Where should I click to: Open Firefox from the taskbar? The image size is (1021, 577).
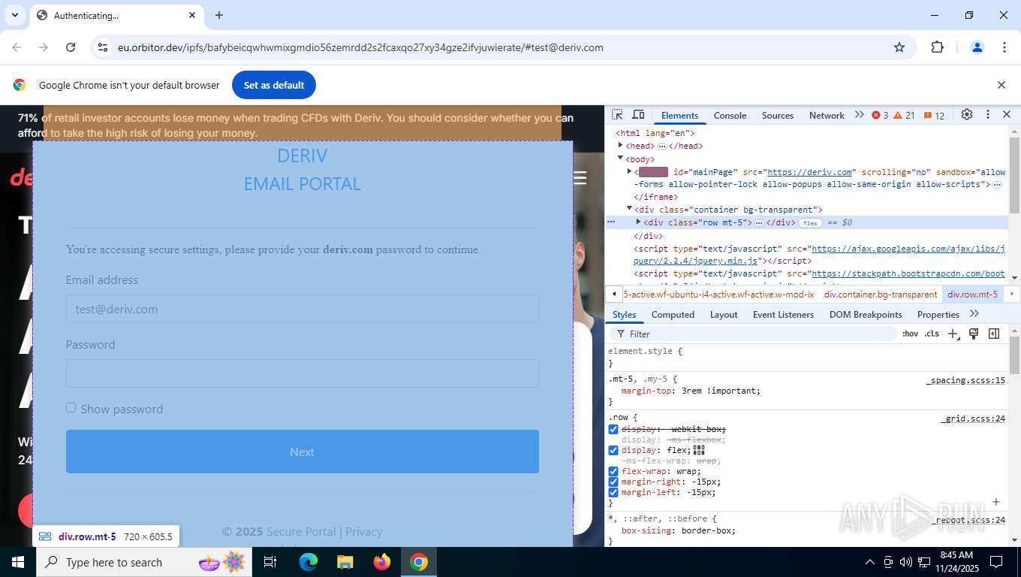pos(382,562)
